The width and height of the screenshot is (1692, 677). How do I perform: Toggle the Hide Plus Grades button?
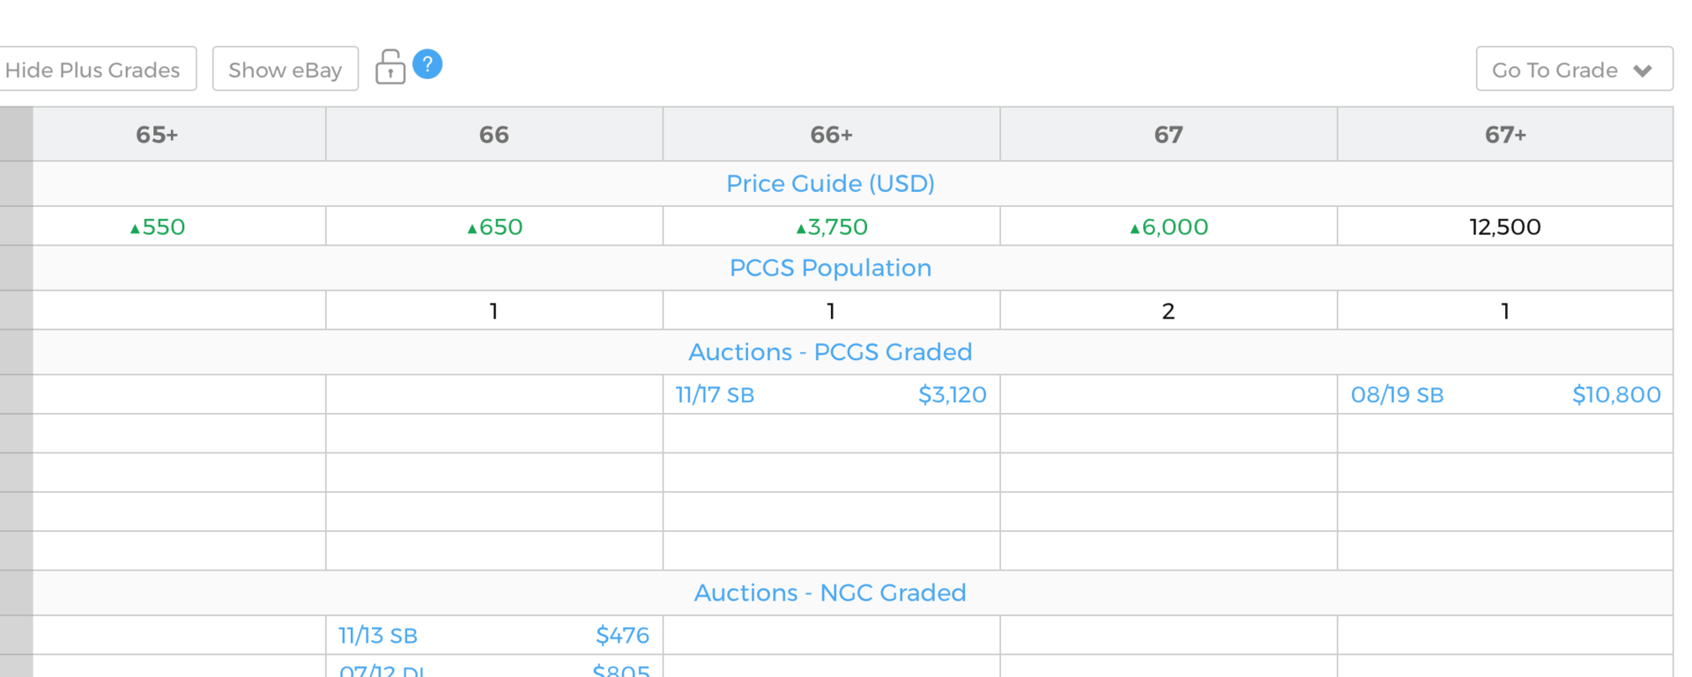[95, 70]
